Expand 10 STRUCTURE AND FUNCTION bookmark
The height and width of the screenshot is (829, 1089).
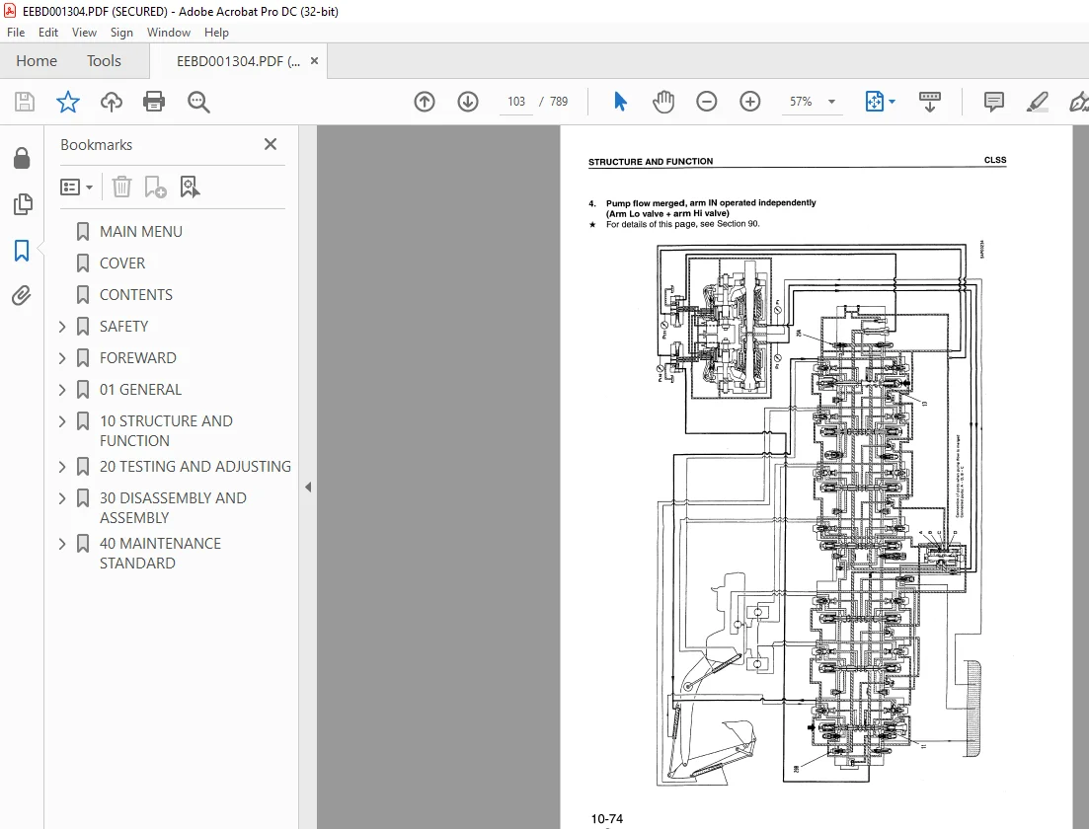62,421
